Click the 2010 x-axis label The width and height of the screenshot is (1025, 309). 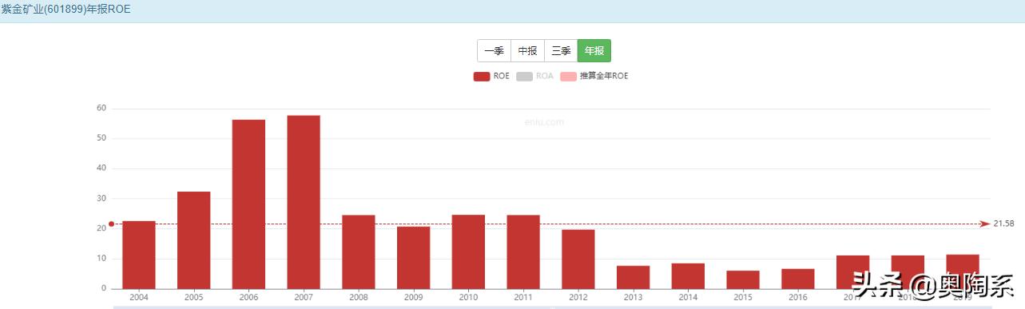(x=468, y=297)
